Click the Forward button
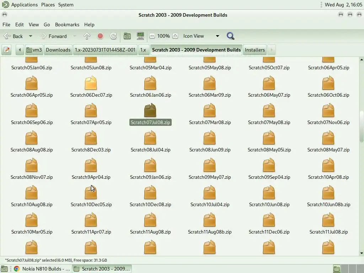The image size is (364, 273). [54, 36]
